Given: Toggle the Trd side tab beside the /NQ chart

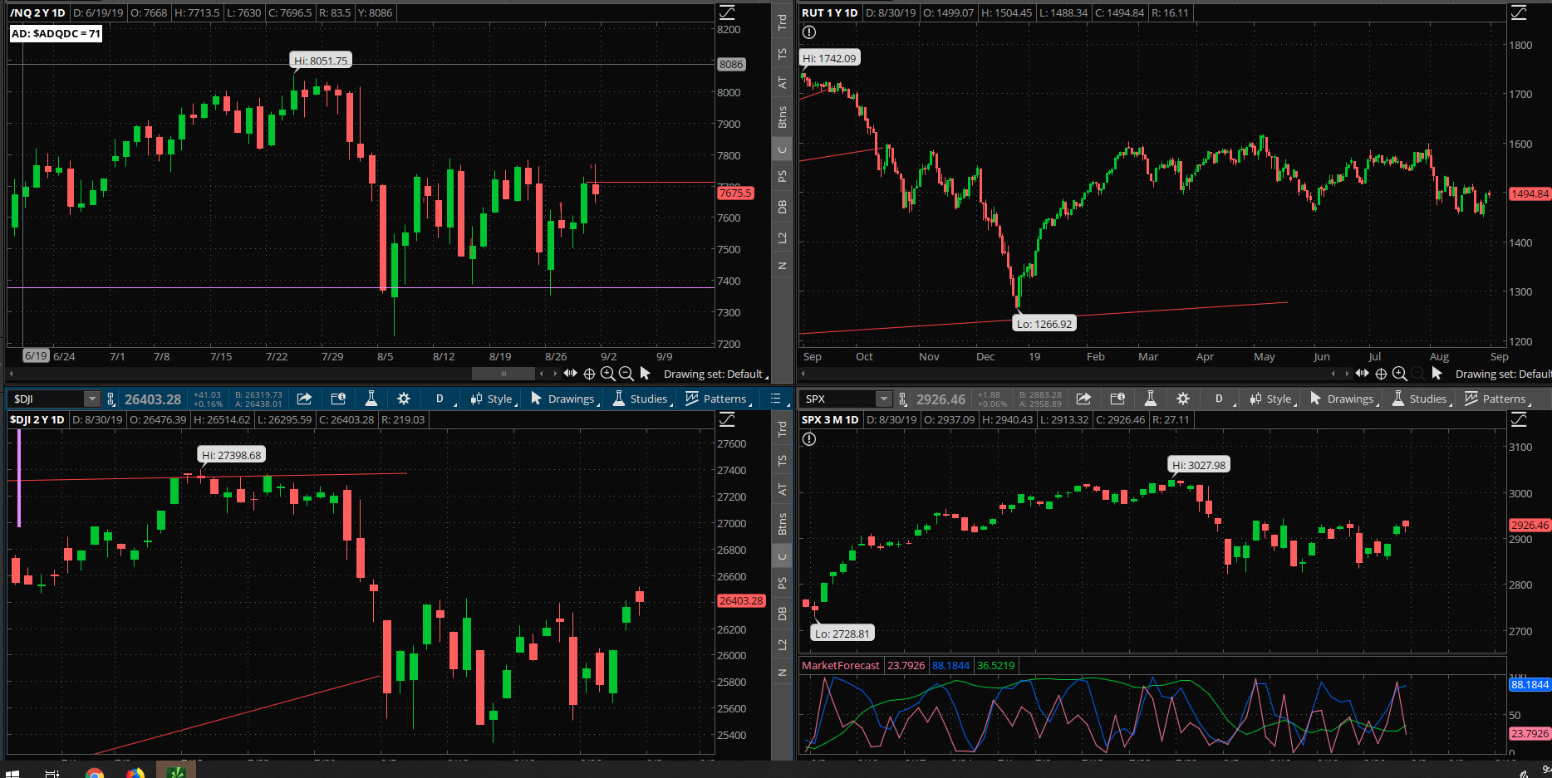Looking at the screenshot, I should pyautogui.click(x=782, y=22).
